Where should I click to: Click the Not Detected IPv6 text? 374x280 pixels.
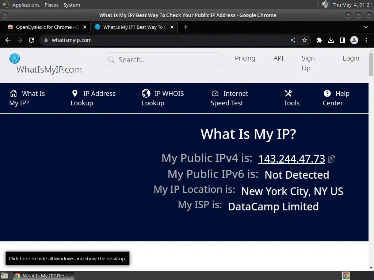(x=297, y=175)
